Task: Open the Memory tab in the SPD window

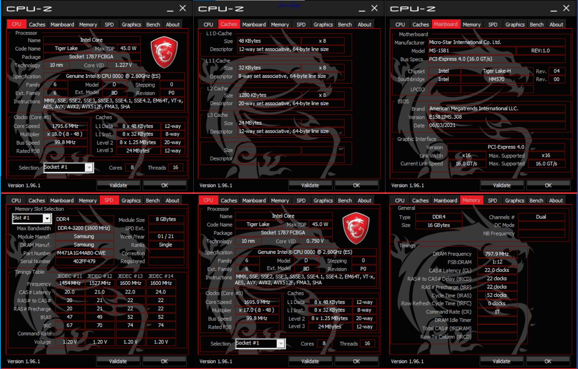Action: click(x=88, y=200)
